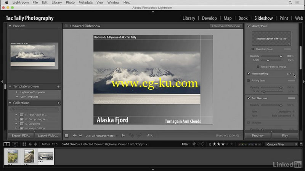Image resolution: width=305 pixels, height=171 pixels.
Task: Collapse the Template Browser panel
Action: [x=10, y=86]
